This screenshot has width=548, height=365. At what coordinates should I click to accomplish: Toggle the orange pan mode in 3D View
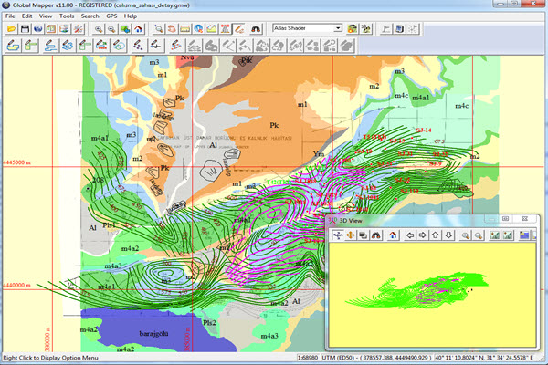point(352,235)
